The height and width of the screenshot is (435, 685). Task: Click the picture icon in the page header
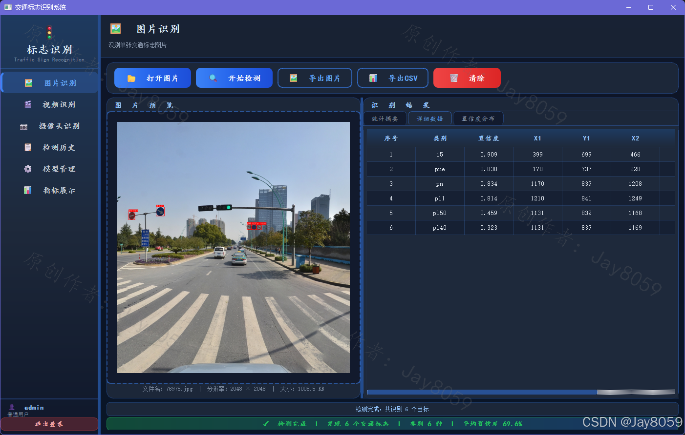click(x=116, y=29)
